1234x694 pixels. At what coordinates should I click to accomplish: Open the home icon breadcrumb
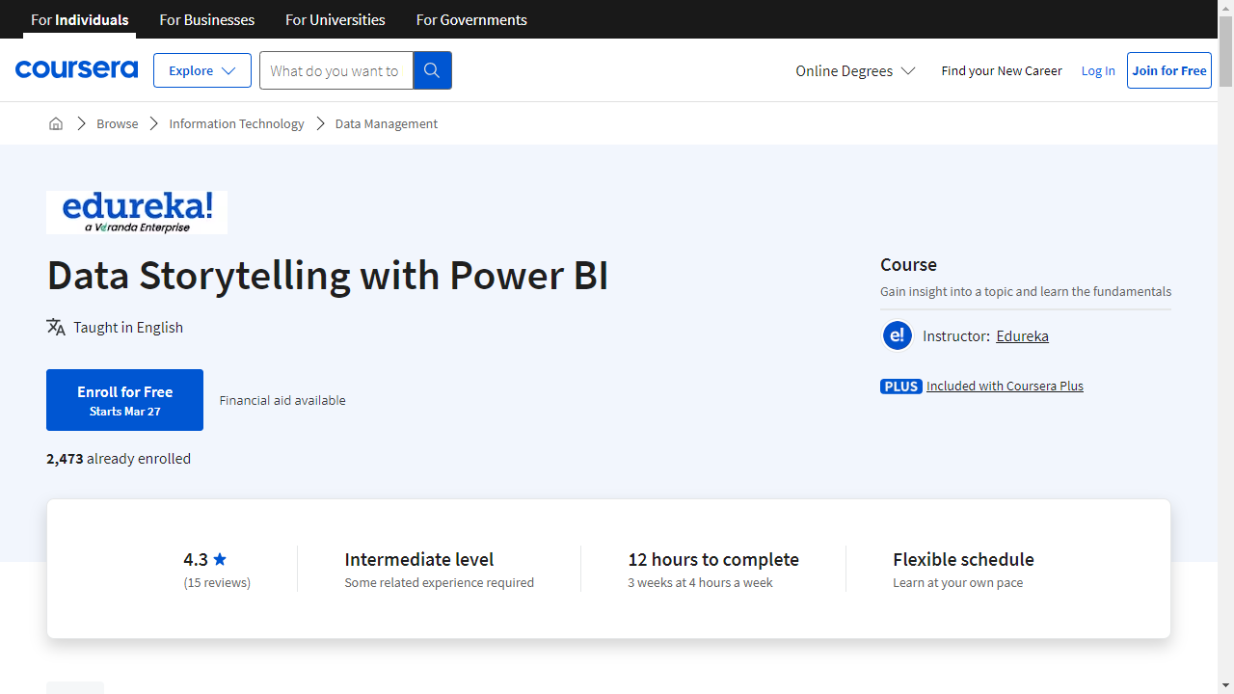pos(56,123)
